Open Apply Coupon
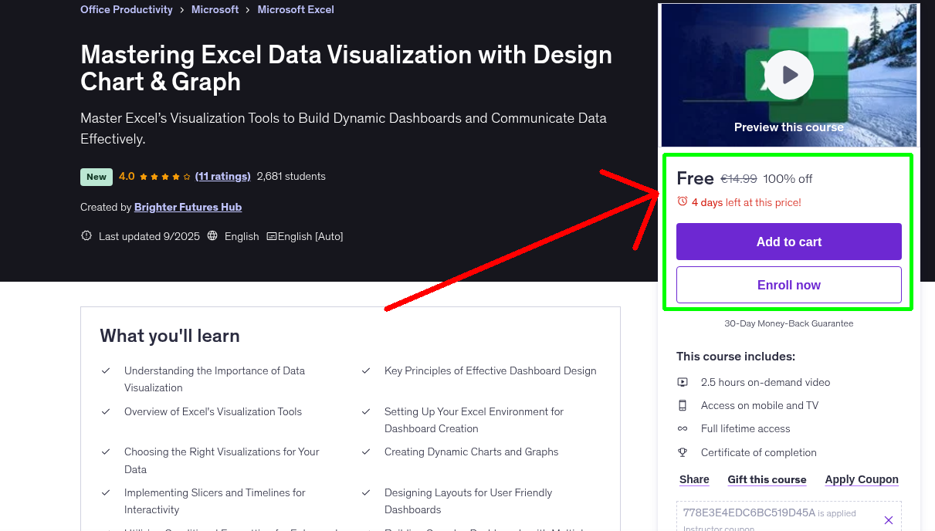The width and height of the screenshot is (935, 531). pyautogui.click(x=862, y=479)
